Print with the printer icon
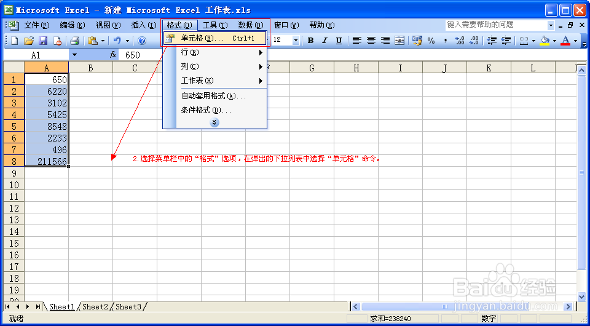590x326 pixels. coord(74,40)
